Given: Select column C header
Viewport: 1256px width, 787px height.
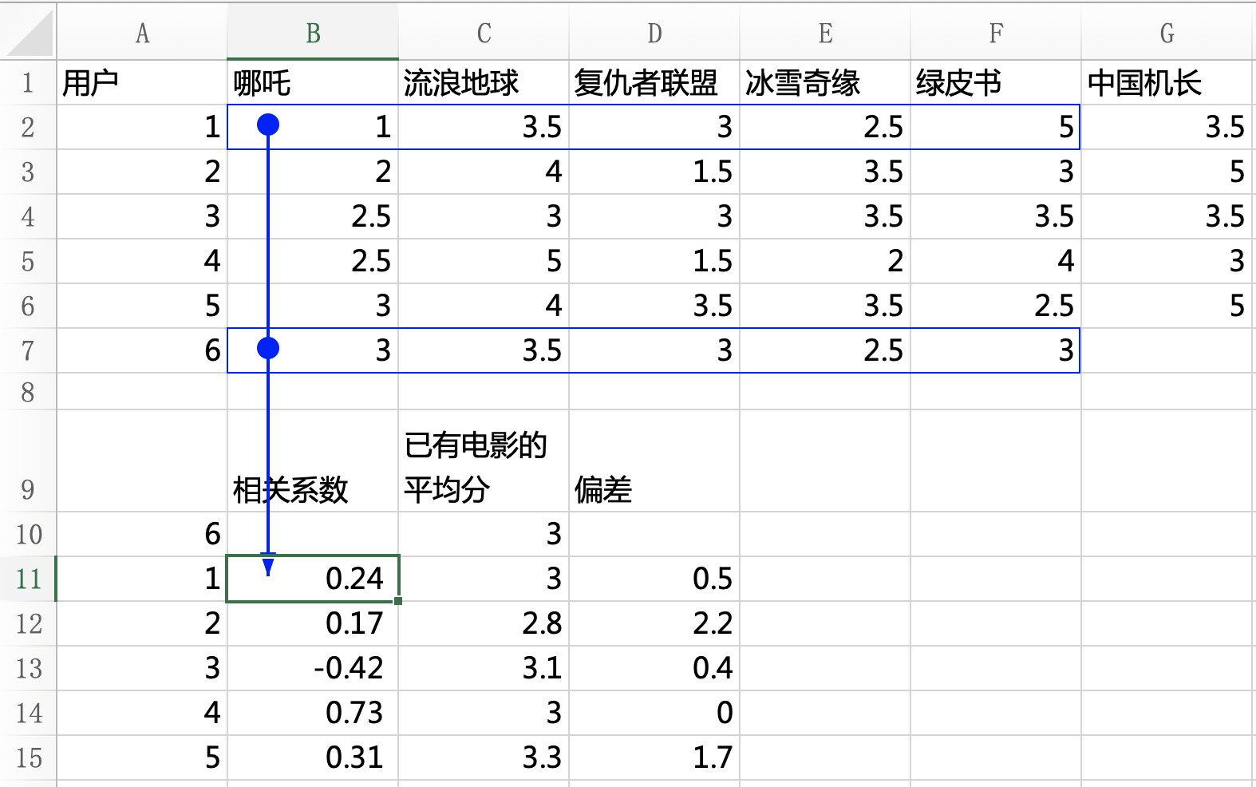Looking at the screenshot, I should [x=484, y=32].
